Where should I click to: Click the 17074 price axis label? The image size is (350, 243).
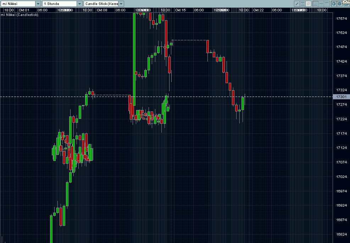pyautogui.click(x=341, y=162)
